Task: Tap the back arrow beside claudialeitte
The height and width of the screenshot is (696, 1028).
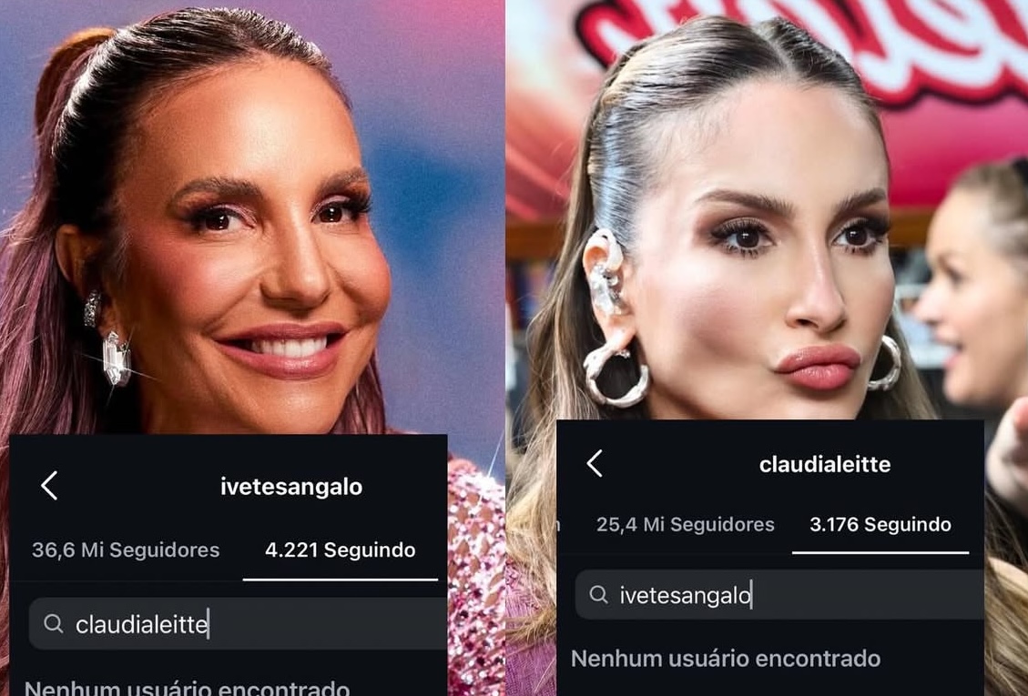Action: point(594,463)
